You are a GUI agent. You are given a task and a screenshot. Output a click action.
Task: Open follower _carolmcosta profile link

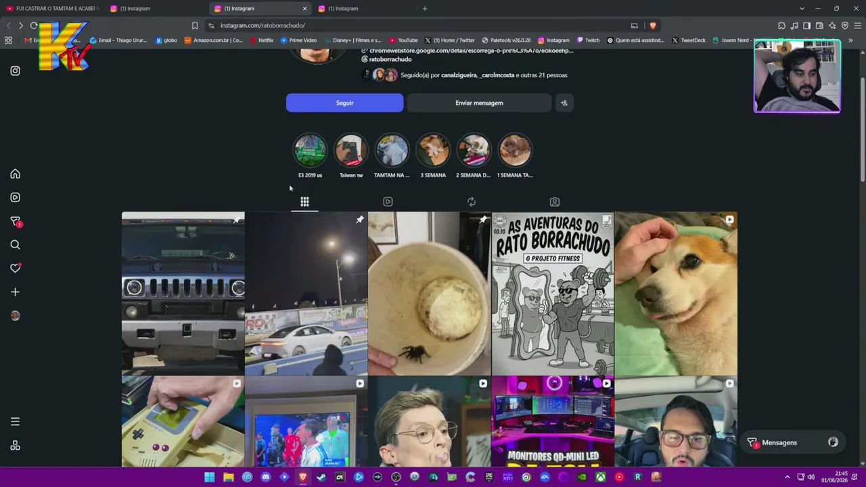[497, 75]
